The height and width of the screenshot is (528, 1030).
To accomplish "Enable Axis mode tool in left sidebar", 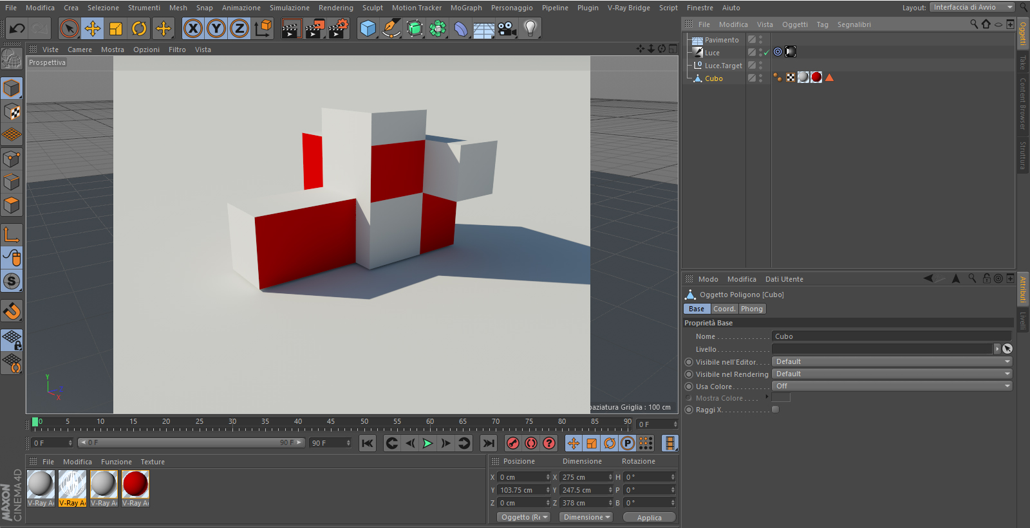I will pyautogui.click(x=12, y=235).
